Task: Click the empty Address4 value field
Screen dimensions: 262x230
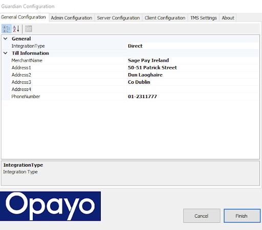Action: 193,89
